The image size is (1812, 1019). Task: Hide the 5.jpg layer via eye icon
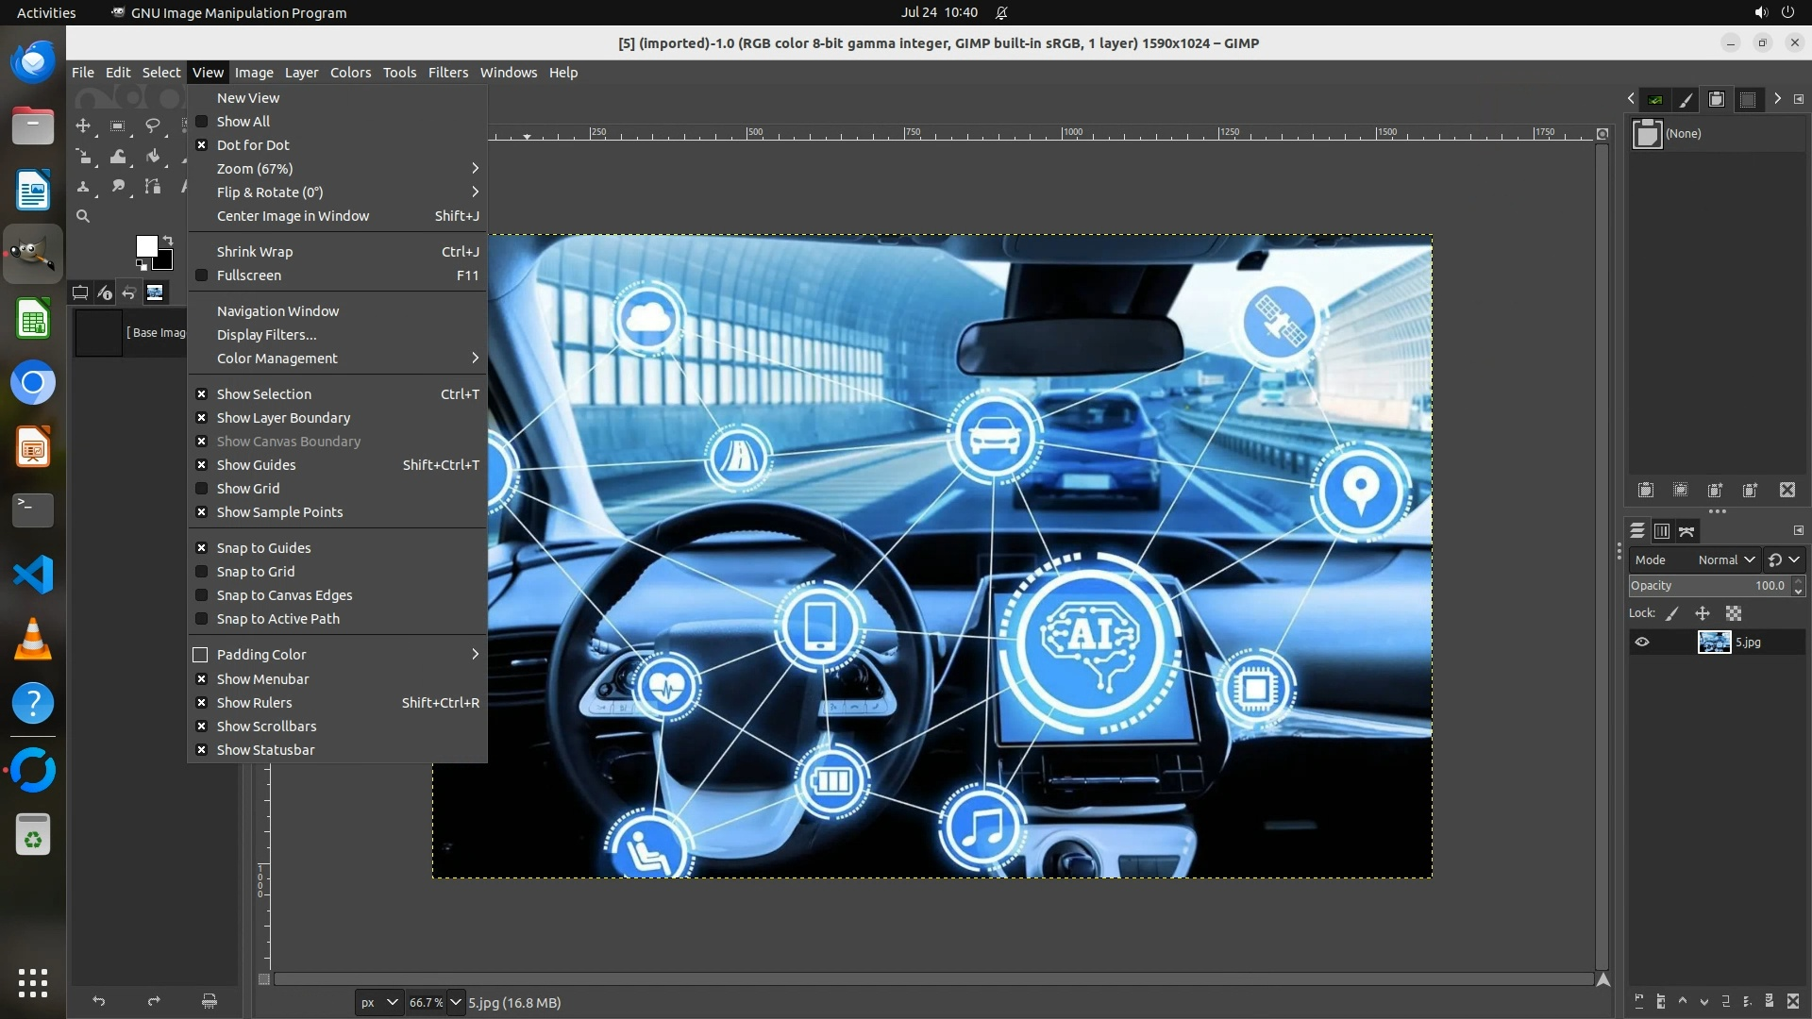[1642, 643]
